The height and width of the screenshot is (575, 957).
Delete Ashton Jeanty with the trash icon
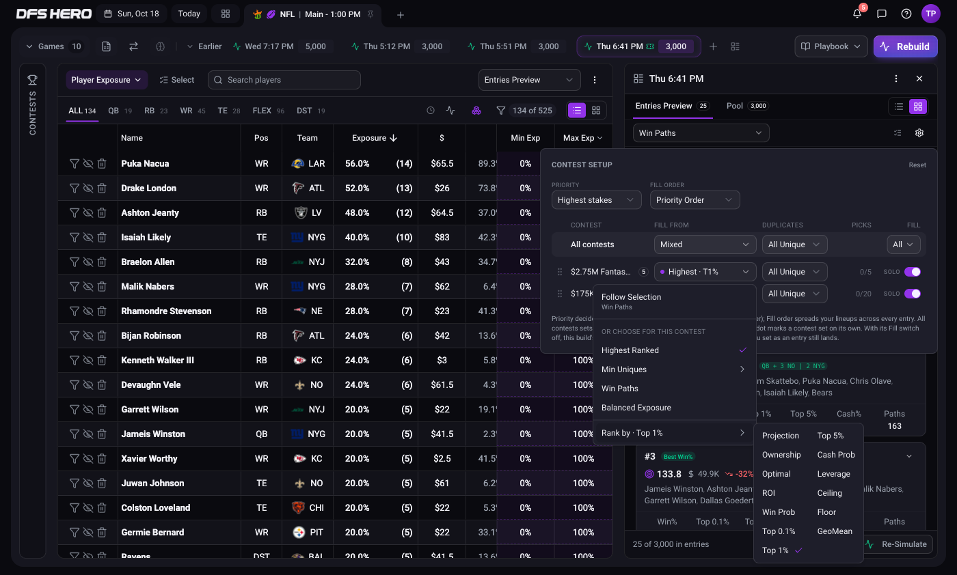[102, 212]
